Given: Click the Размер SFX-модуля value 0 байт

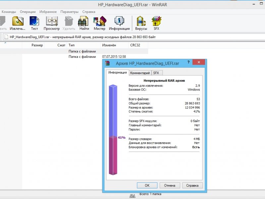Looking at the screenshot, I should 195,121.
